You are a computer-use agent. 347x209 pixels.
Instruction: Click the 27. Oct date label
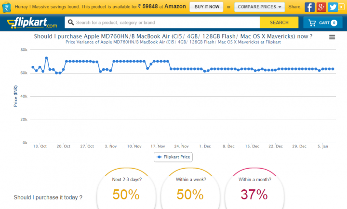tap(87, 147)
